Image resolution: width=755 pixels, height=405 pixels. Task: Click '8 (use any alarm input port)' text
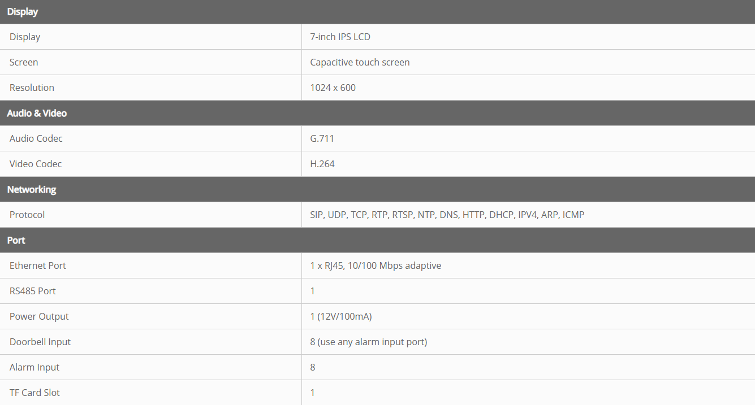pos(368,342)
